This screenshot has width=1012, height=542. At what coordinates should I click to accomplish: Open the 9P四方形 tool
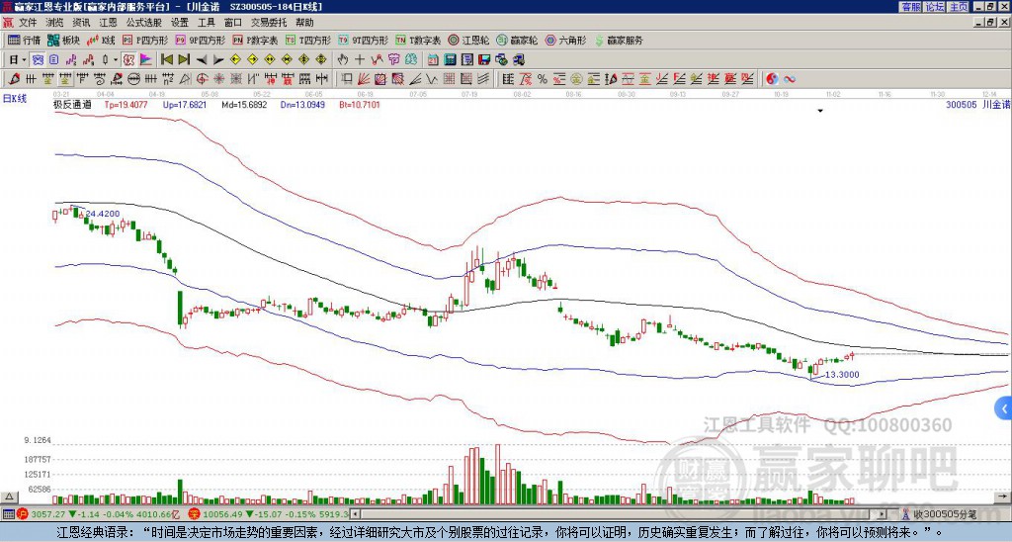pos(200,40)
